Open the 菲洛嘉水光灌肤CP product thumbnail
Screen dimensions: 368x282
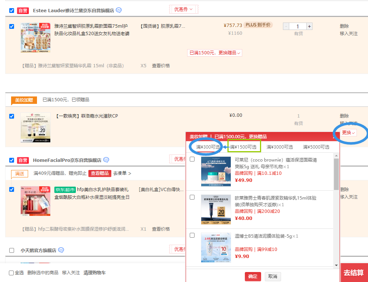click(36, 128)
